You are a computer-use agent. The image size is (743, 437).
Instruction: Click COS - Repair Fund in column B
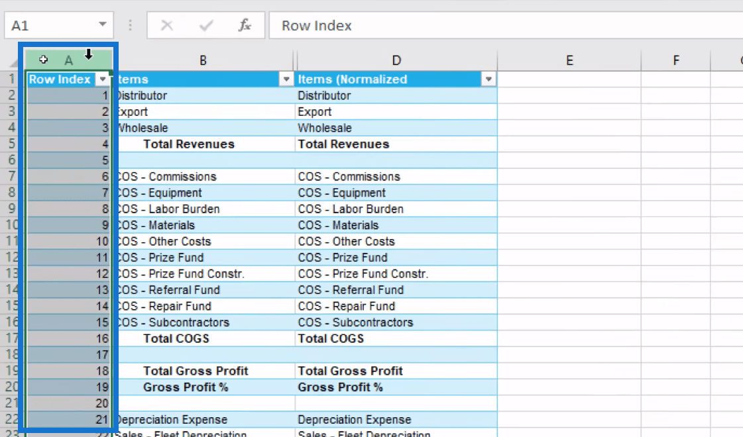[203, 306]
